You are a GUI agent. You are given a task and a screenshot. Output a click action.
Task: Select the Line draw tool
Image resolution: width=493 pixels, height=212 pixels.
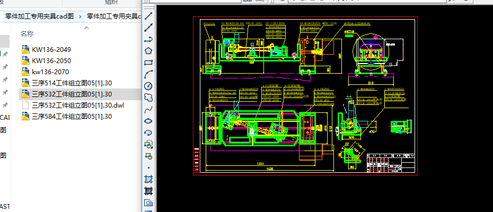[148, 16]
